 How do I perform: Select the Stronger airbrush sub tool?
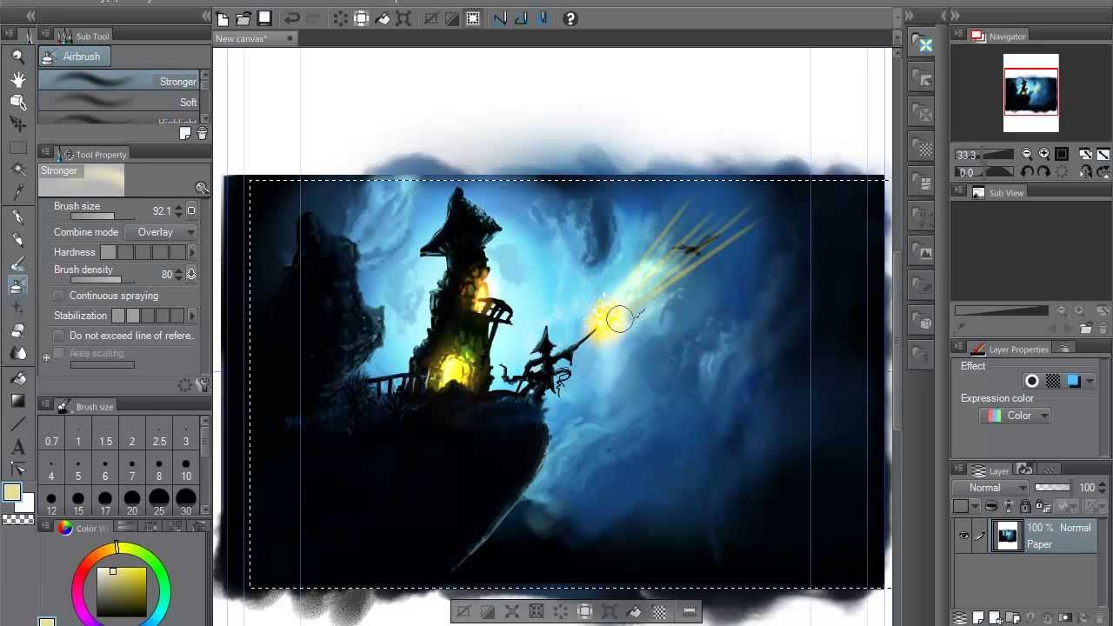pos(119,81)
